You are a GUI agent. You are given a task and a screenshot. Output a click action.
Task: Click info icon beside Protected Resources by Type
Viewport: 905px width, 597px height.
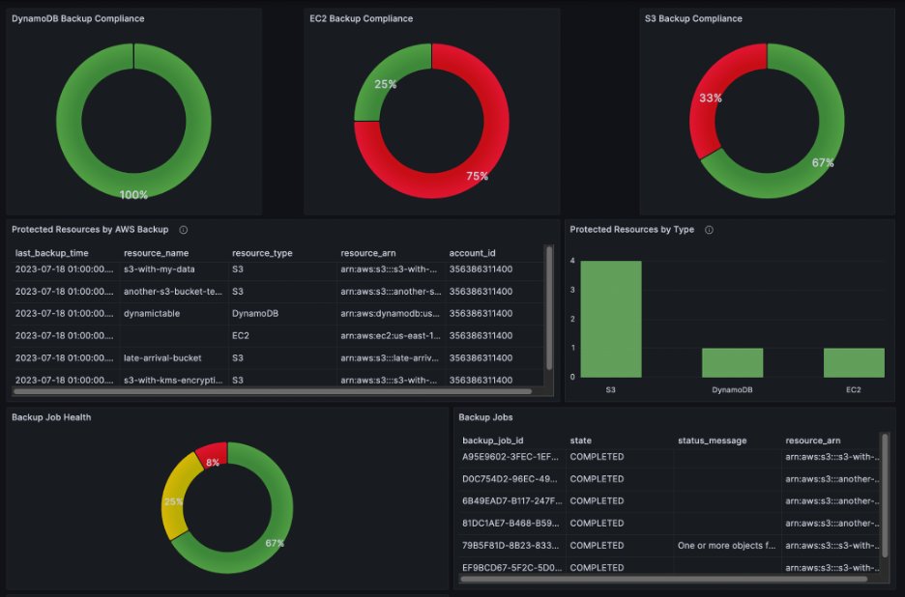710,230
